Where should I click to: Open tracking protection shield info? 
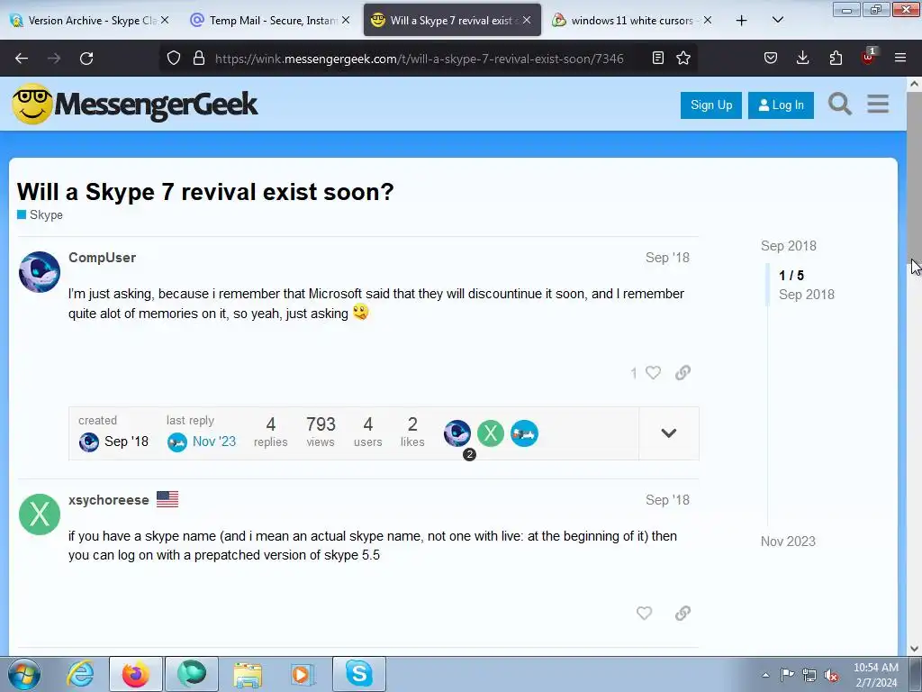click(x=174, y=59)
